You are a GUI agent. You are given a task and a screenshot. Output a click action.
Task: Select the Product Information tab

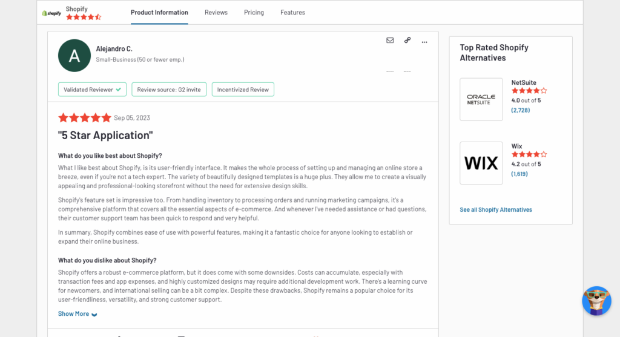[159, 13]
